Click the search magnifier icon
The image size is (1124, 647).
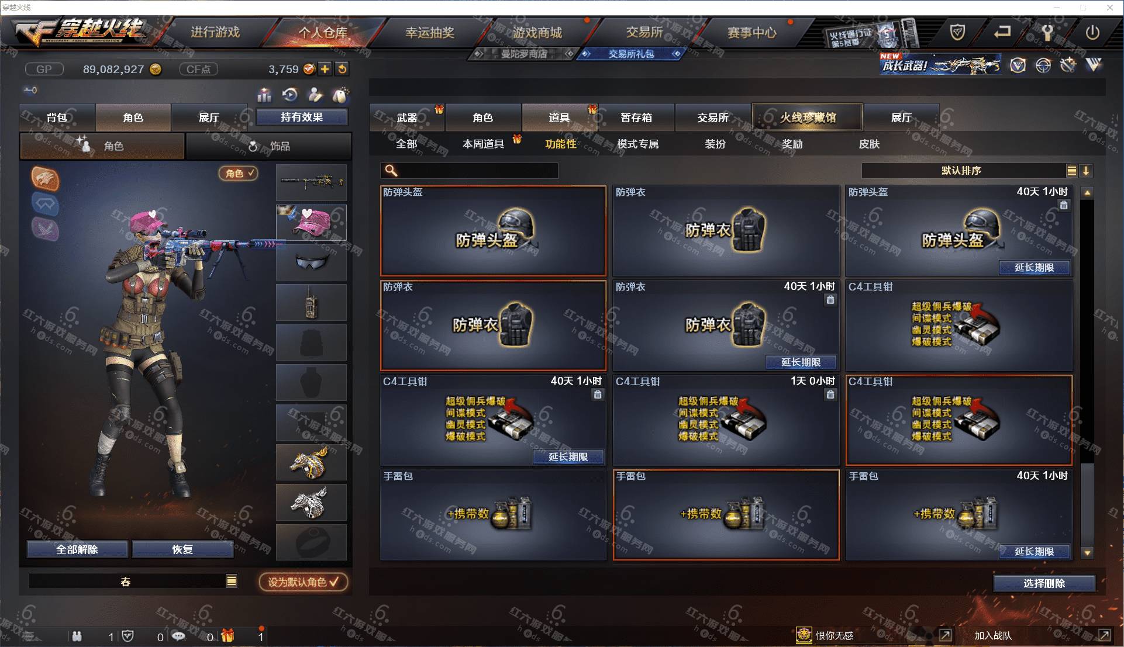[391, 171]
